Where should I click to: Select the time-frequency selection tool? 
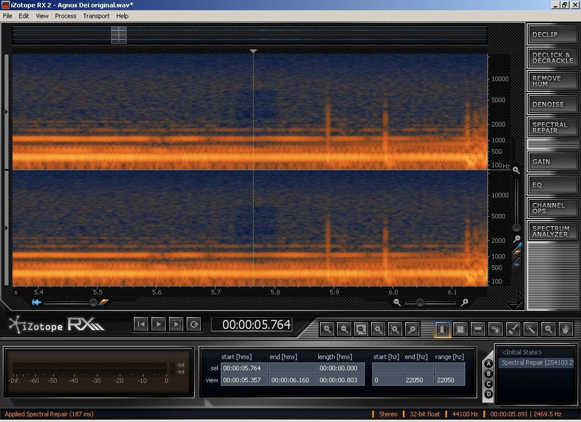point(460,329)
